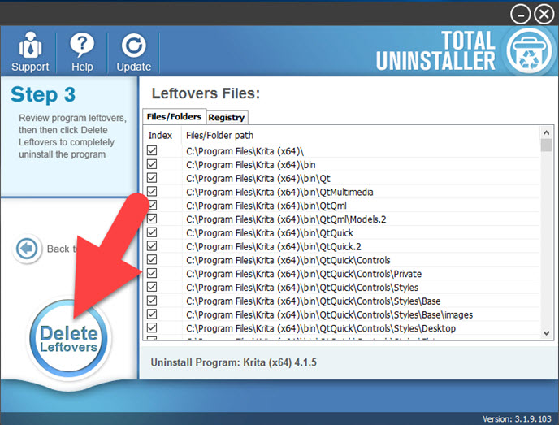This screenshot has height=425, width=559.
Task: Toggle checkbox for bin\QtQuick\Controls row
Action: [152, 259]
